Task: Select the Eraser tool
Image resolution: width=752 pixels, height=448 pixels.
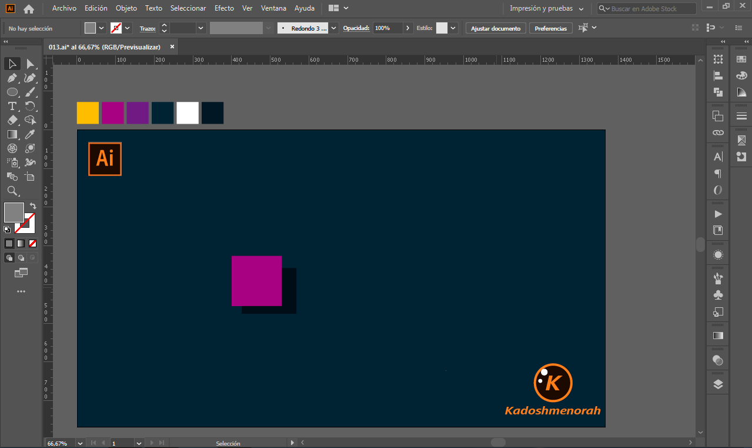Action: (12, 120)
